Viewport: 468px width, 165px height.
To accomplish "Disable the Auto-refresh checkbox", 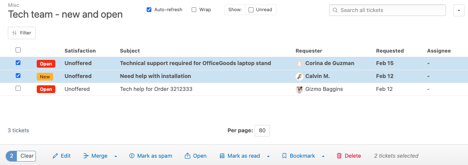I will point(149,9).
